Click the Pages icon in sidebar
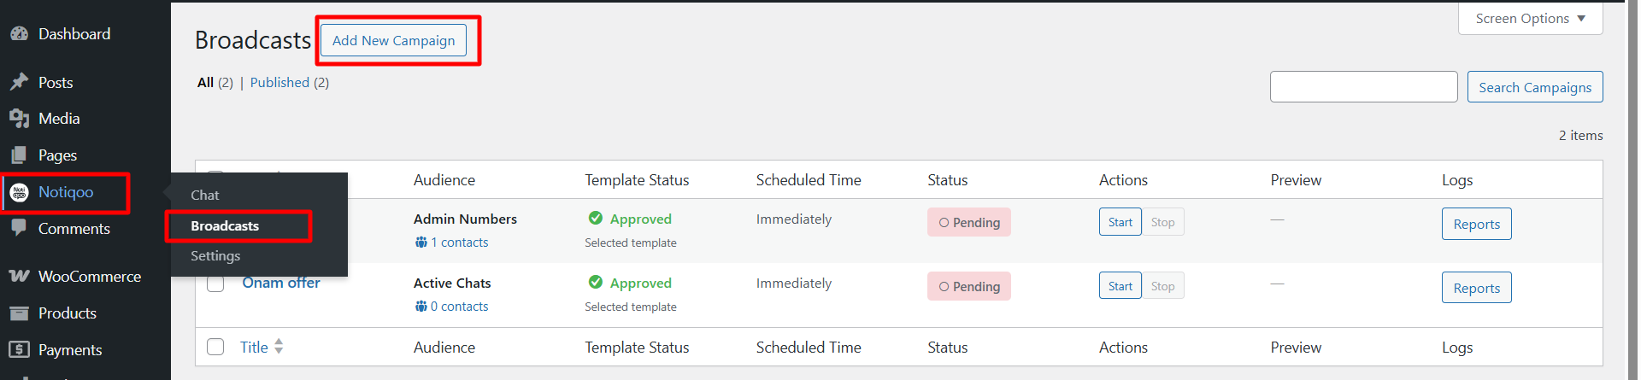 19,155
